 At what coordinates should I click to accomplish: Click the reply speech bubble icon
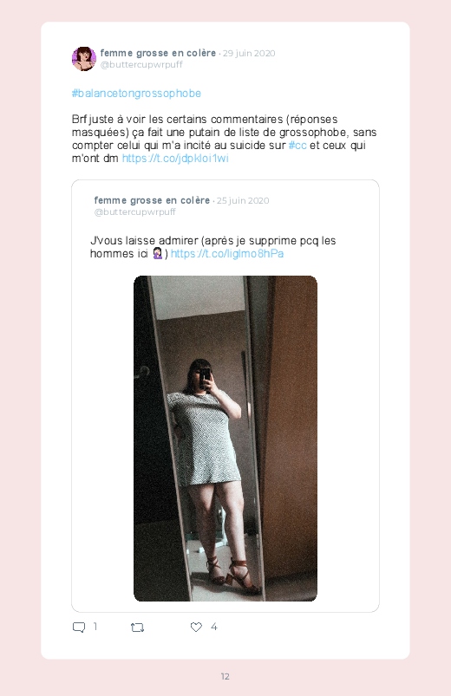click(79, 628)
